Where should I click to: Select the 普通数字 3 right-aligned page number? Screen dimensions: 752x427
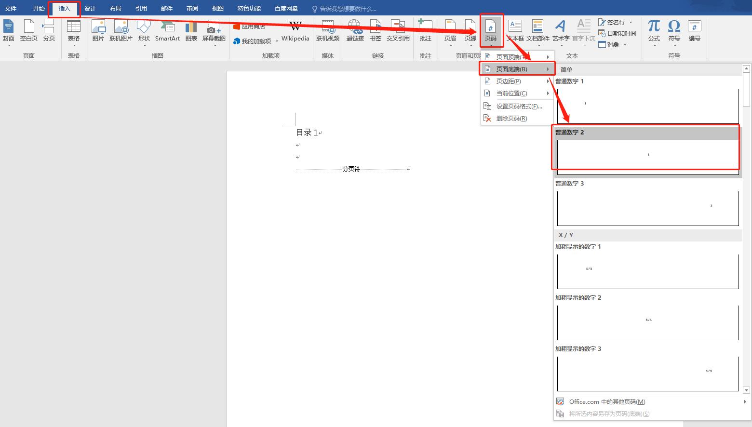(648, 203)
